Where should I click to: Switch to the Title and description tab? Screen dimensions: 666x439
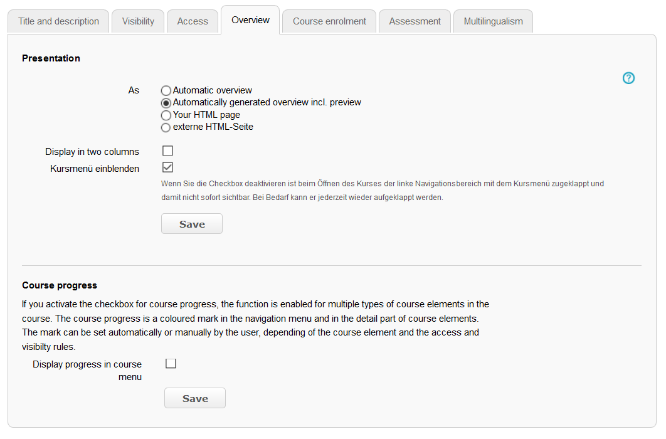[58, 21]
